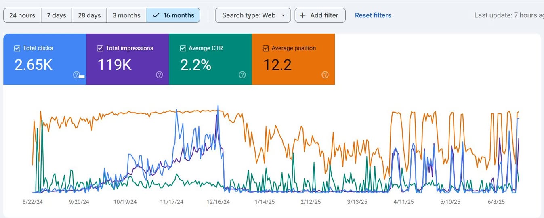Click help icon on Average CTR card
Screen dimensions: 544x218
coord(242,75)
